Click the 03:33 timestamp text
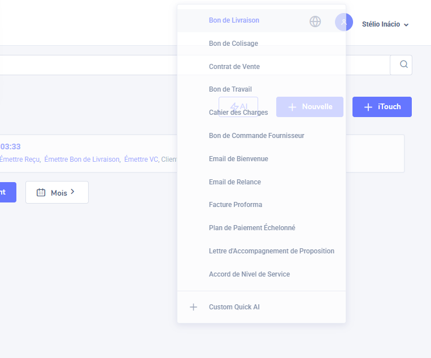The height and width of the screenshot is (358, 431). 10,146
